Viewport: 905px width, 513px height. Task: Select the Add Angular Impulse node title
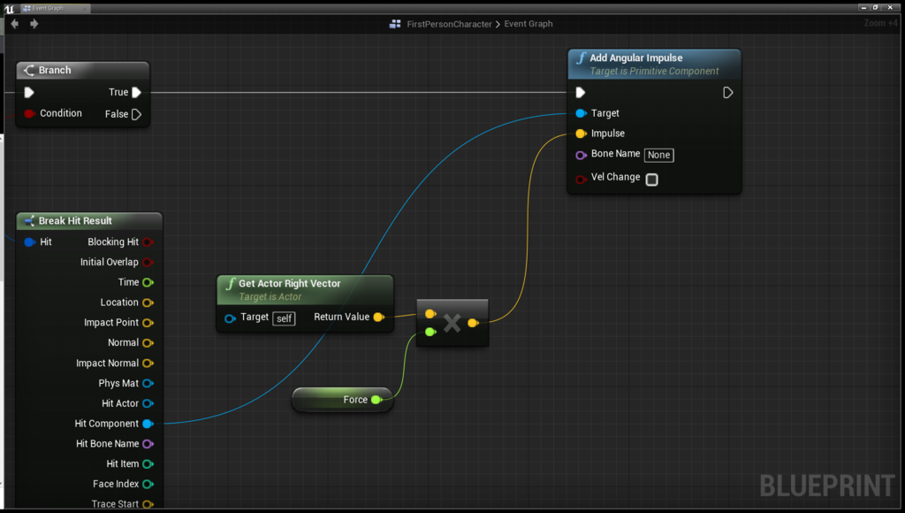coord(636,57)
